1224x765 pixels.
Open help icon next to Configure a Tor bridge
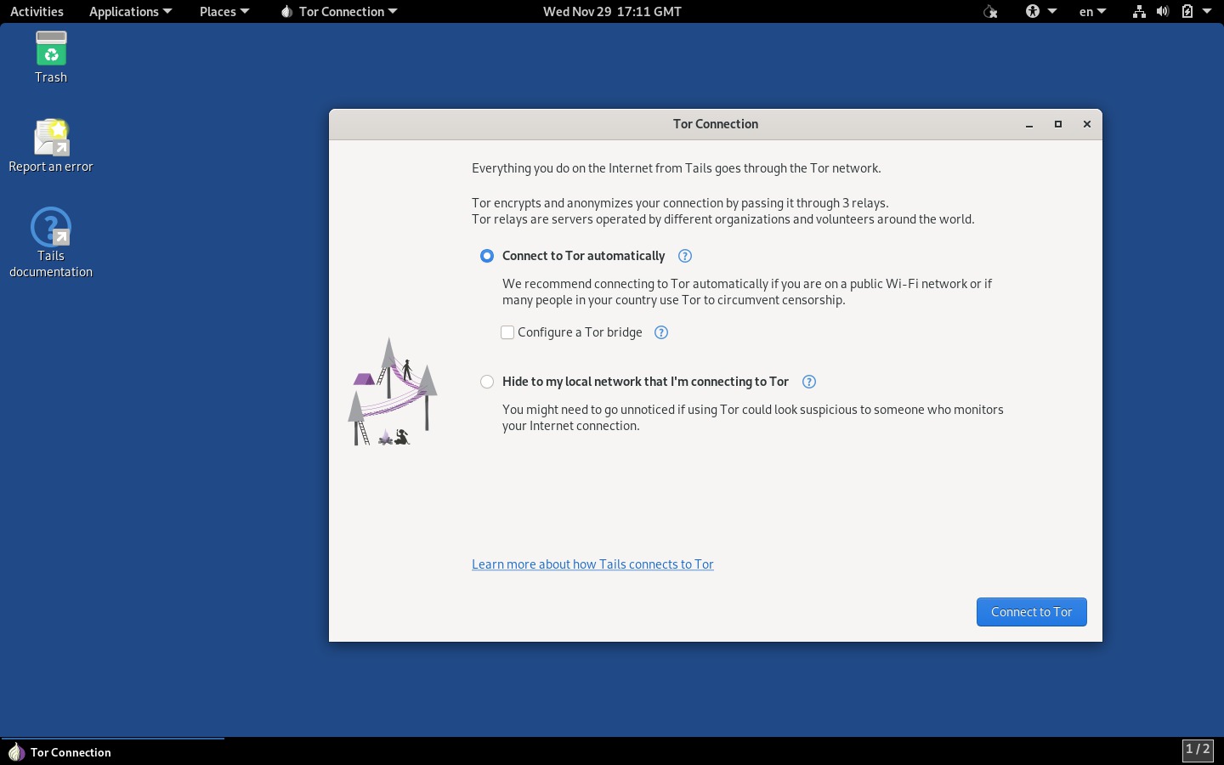(661, 332)
